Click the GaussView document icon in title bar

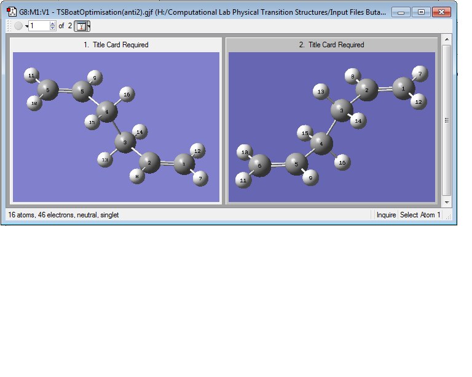[12, 12]
